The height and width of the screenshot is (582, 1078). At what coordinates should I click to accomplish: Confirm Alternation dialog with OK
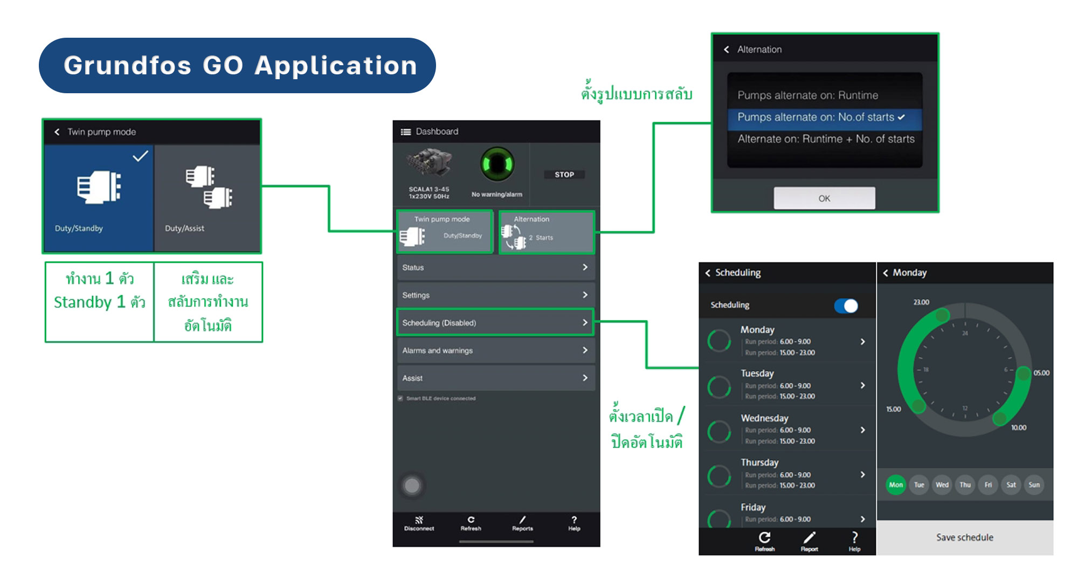tap(824, 198)
